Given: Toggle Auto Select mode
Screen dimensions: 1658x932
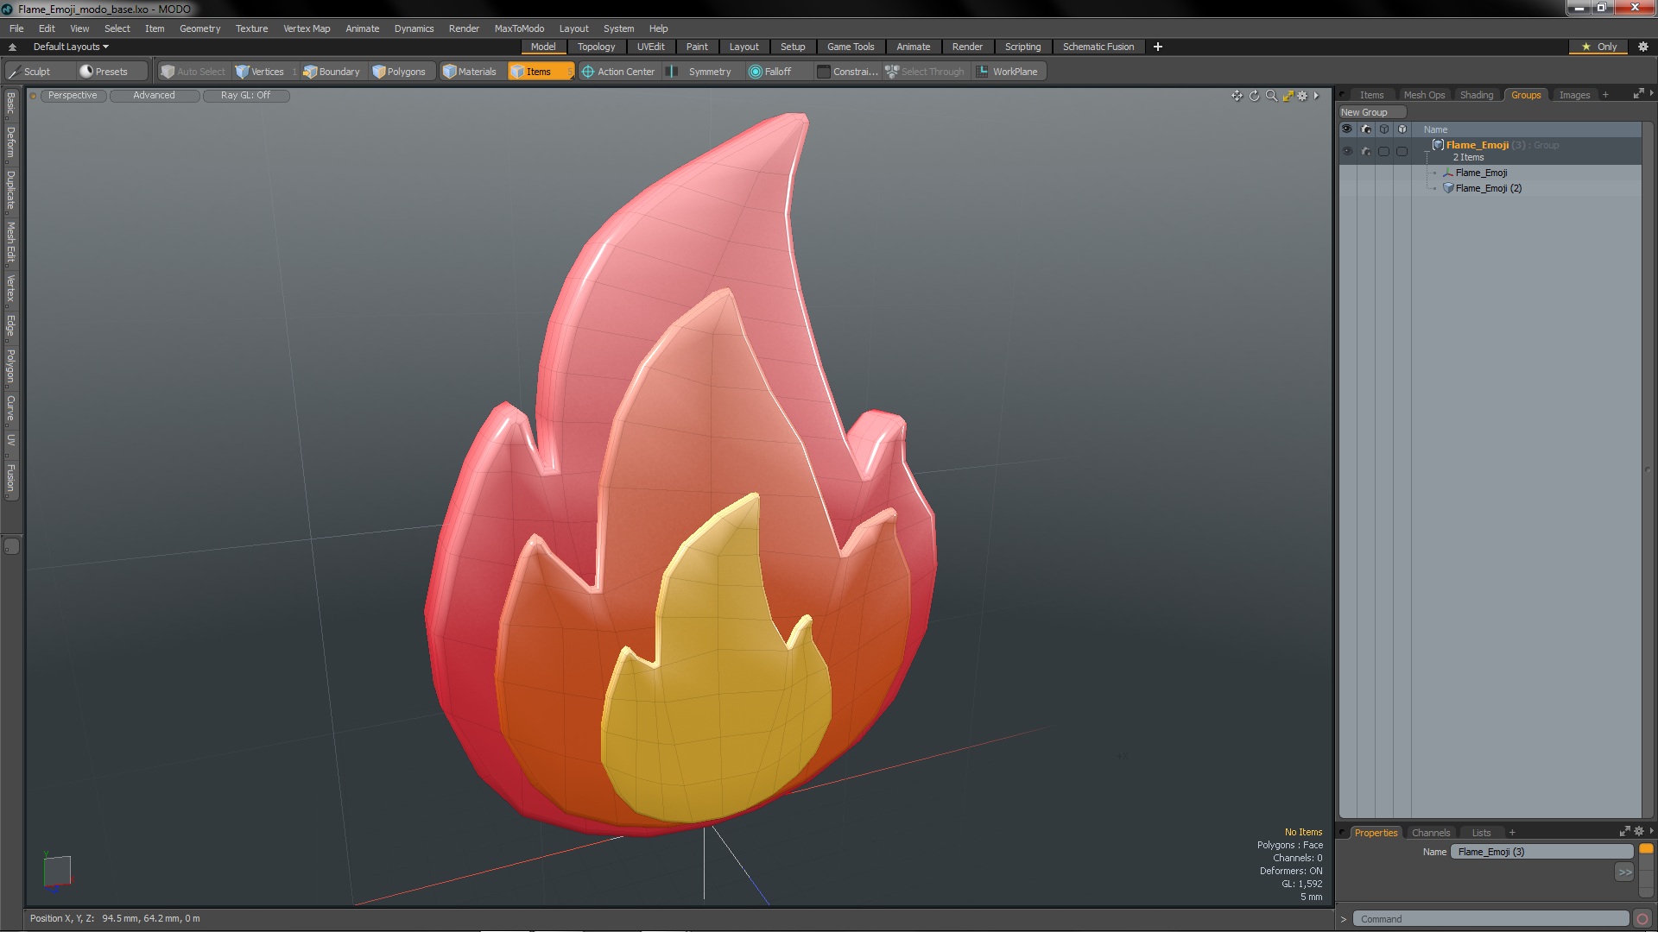Looking at the screenshot, I should pos(193,72).
